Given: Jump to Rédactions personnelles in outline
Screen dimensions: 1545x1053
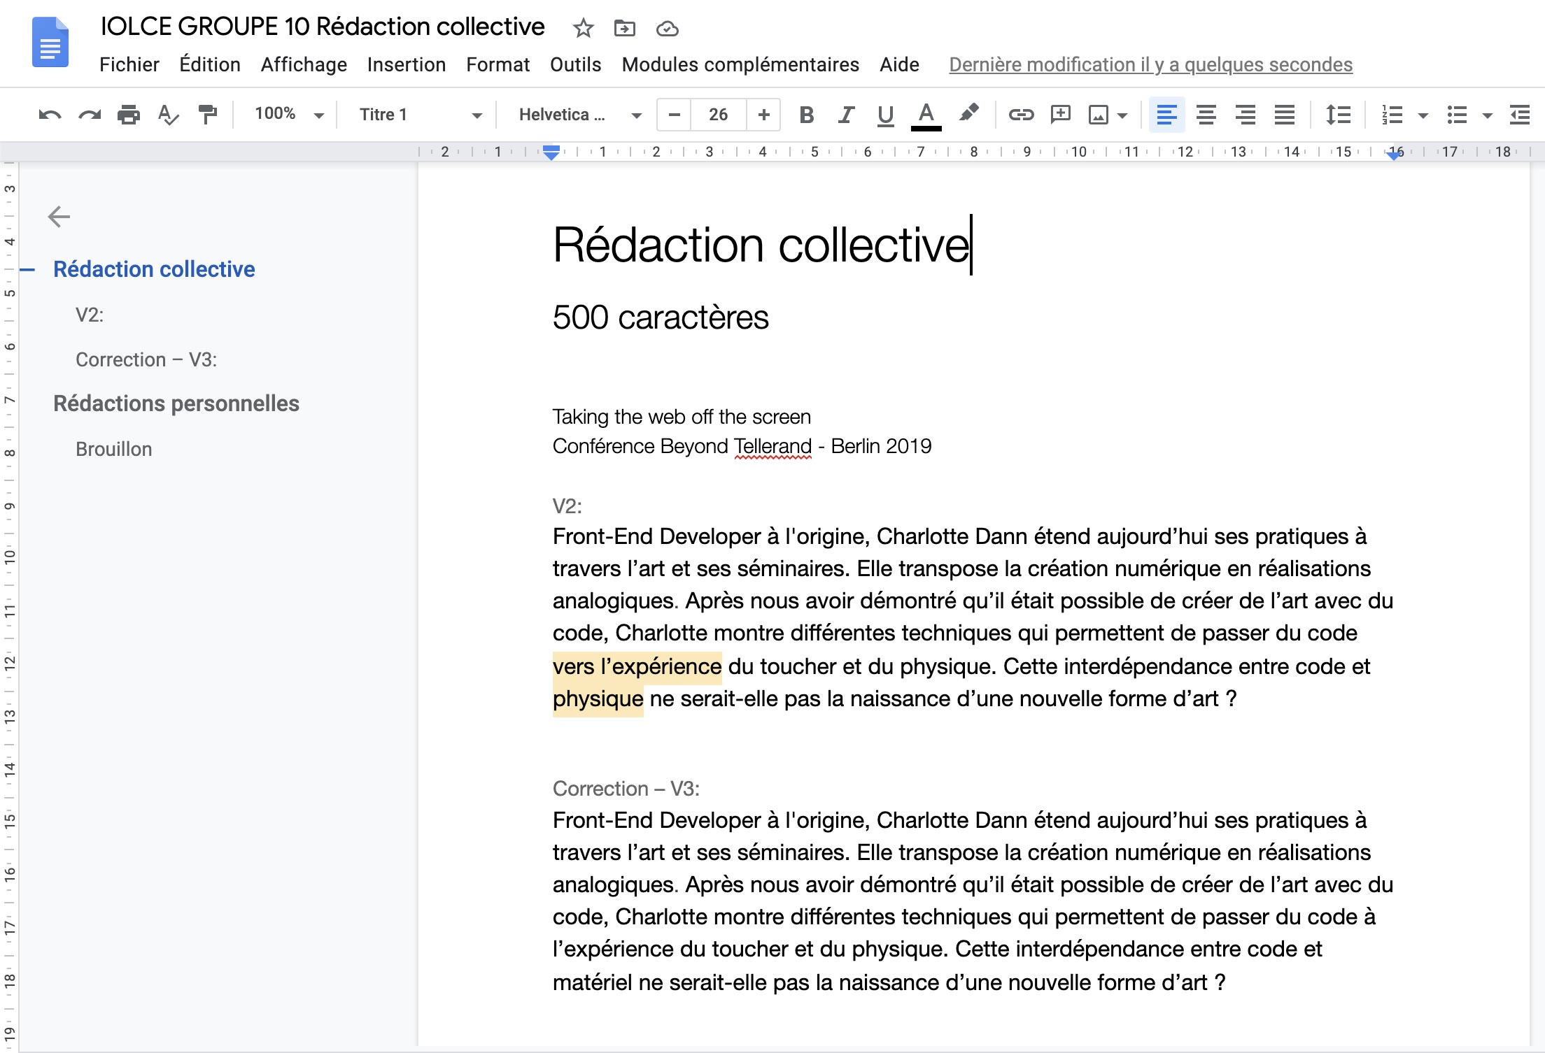Looking at the screenshot, I should [x=176, y=403].
